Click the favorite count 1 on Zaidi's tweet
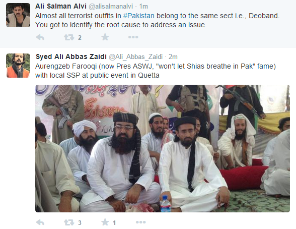The height and width of the screenshot is (229, 296). 114,223
